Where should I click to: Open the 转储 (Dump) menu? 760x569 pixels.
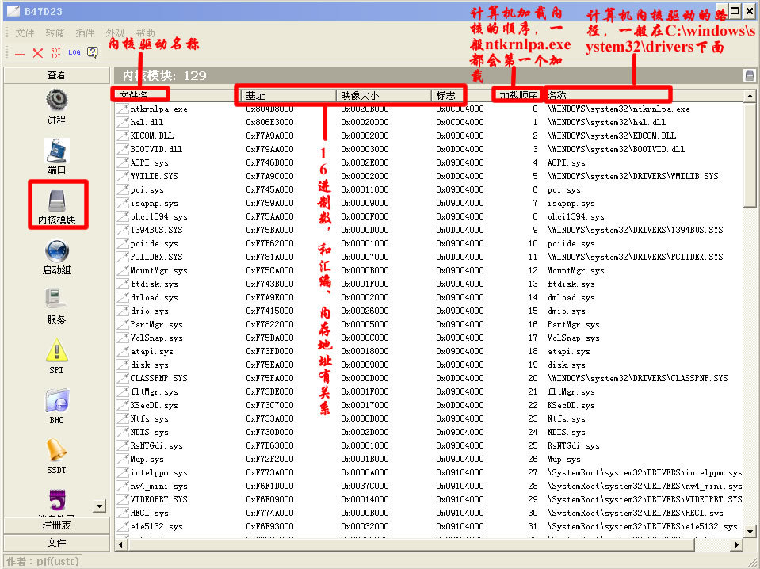(x=55, y=33)
